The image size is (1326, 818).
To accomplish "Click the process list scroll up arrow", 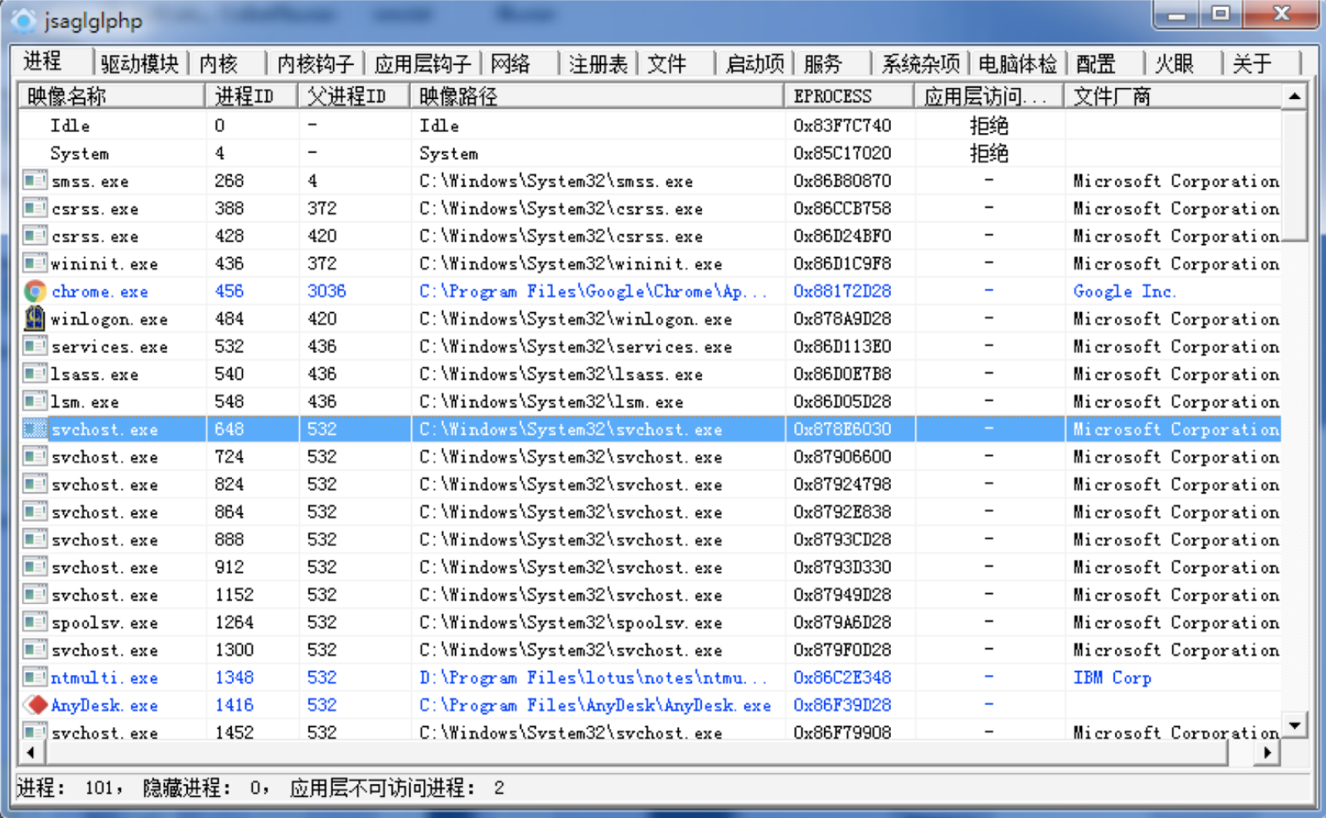I will [1295, 97].
